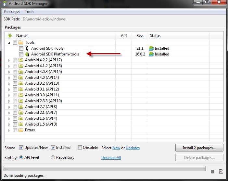The width and height of the screenshot is (228, 181).
Task: Click the 21.1 revision cell
Action: pyautogui.click(x=140, y=48)
